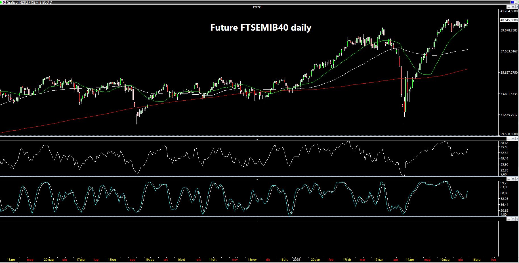
Task: Click the 39.678,7583 price axis label
Action: (x=509, y=30)
